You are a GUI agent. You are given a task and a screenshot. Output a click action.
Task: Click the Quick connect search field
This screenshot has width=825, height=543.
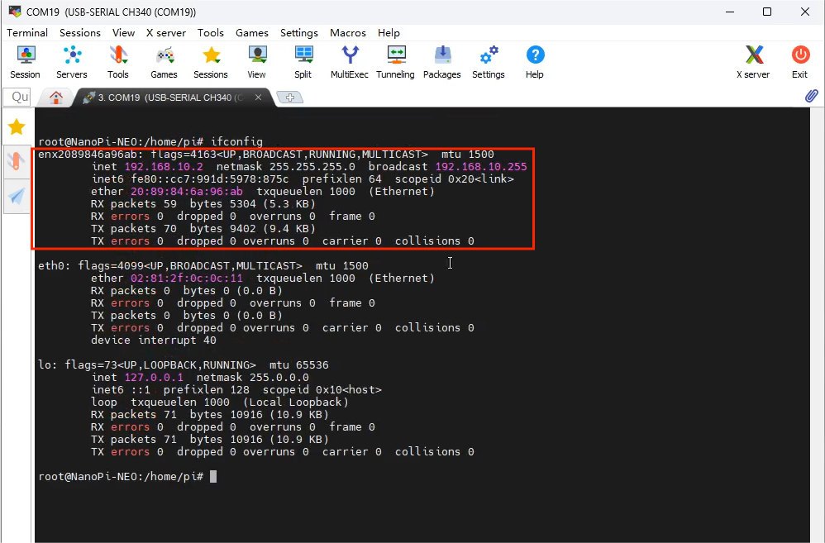(x=17, y=97)
